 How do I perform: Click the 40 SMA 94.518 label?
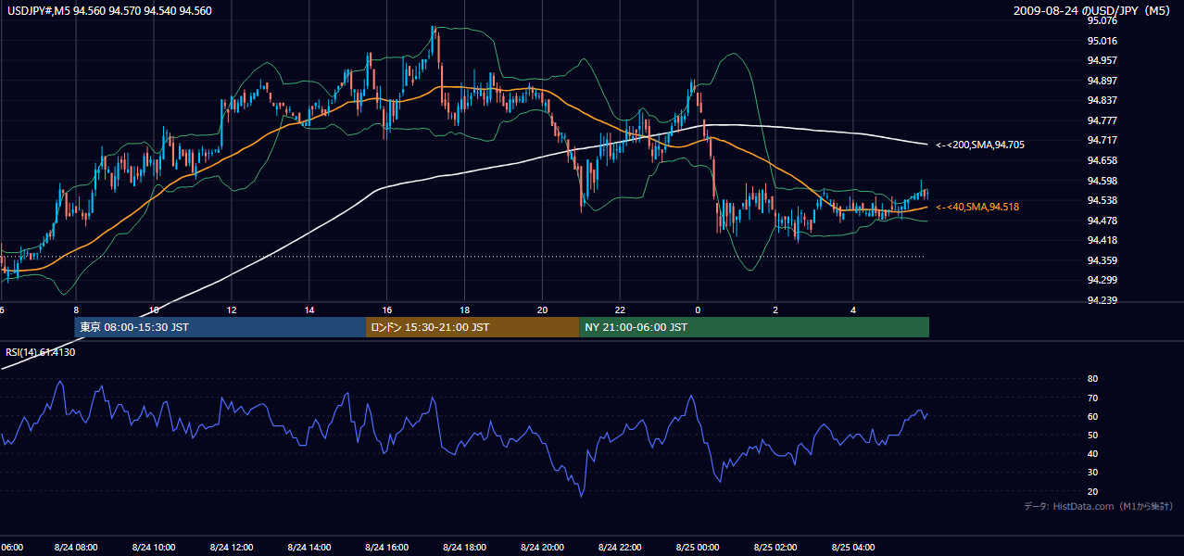point(976,208)
